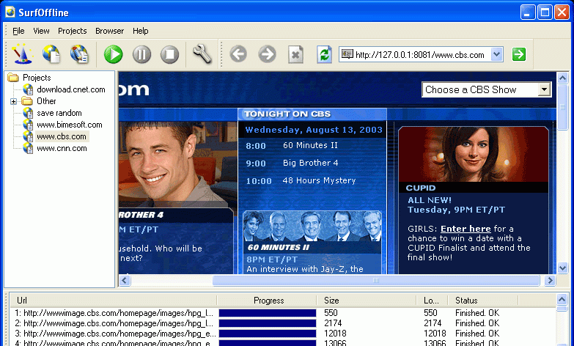Screen dimensions: 574x346
Task: Select www.cbs.com project
Action: (62, 136)
